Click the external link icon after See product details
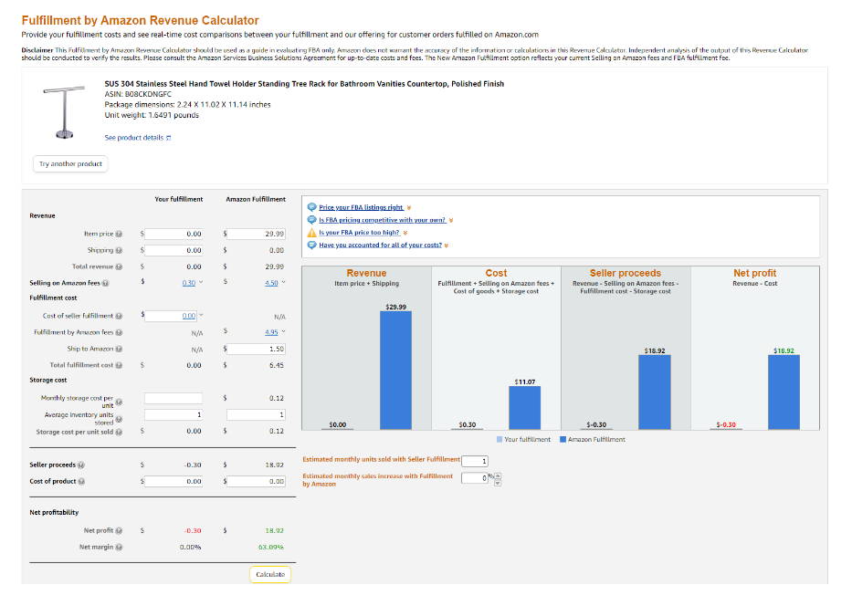This screenshot has width=852, height=606. coord(168,138)
